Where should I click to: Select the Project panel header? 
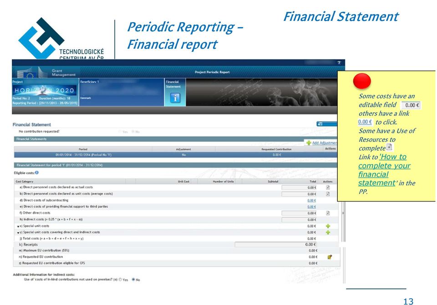(x=18, y=82)
